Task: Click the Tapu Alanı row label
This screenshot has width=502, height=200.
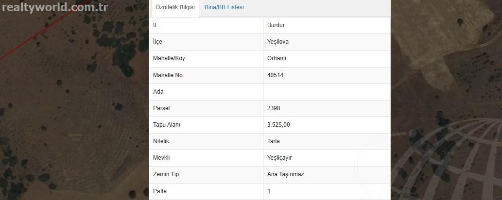Action: (x=167, y=125)
